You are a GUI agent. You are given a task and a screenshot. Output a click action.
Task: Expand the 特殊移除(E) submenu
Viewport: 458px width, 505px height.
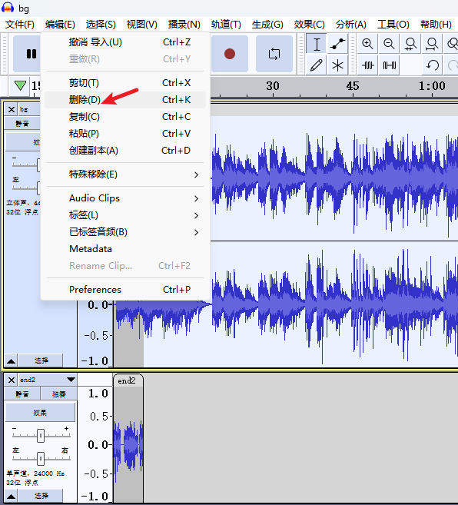[125, 174]
